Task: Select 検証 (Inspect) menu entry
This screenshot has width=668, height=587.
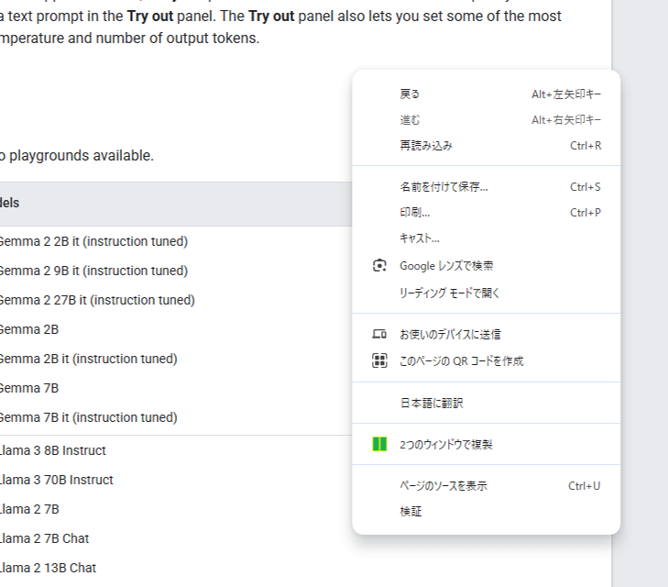Action: pyautogui.click(x=486, y=511)
